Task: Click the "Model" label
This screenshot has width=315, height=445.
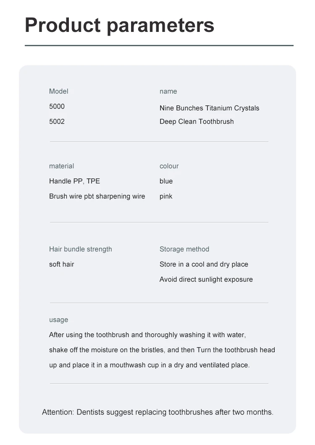Action: coord(58,91)
